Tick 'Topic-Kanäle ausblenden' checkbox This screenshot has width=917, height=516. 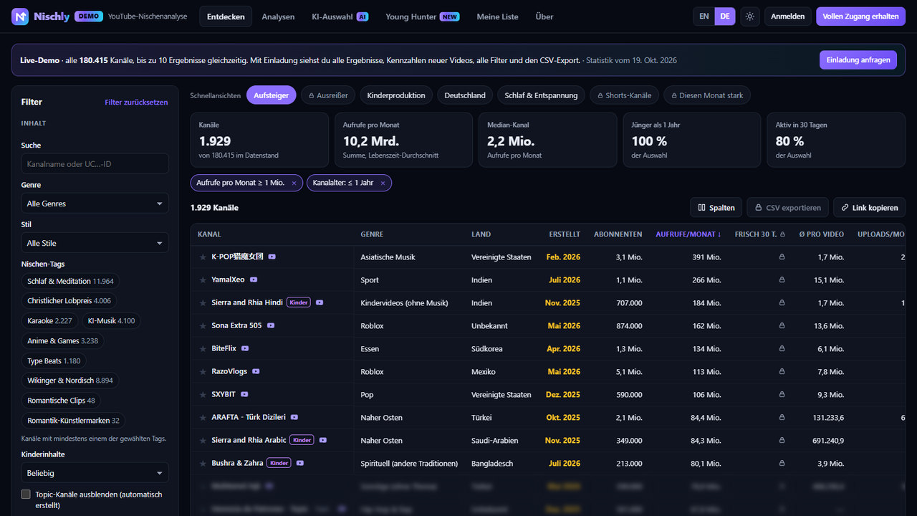point(26,494)
